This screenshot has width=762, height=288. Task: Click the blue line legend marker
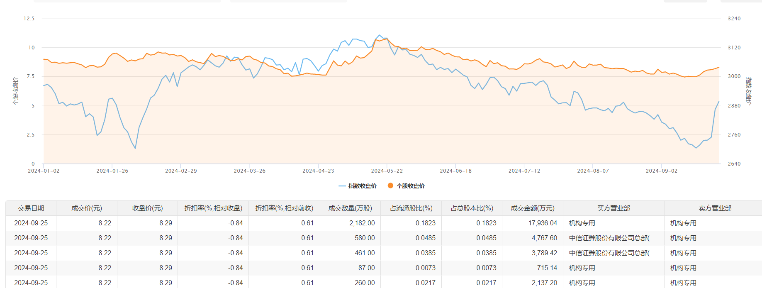coord(342,186)
